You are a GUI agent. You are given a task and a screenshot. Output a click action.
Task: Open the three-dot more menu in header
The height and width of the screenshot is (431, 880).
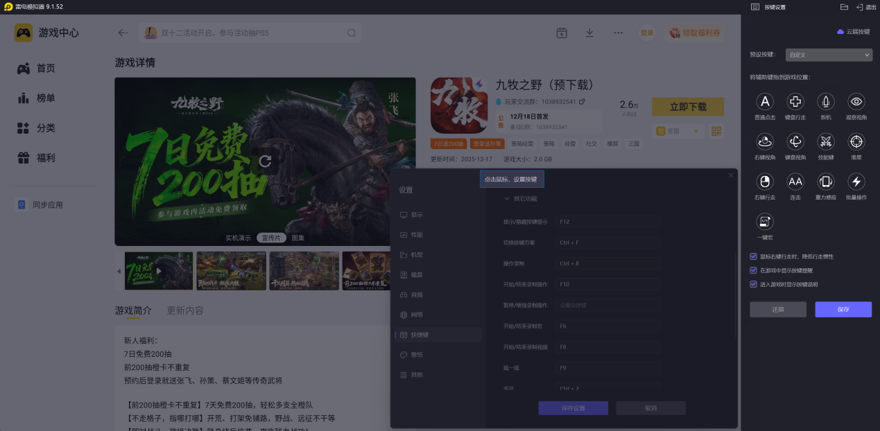coord(618,33)
